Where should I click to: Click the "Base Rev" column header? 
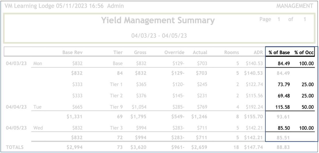(x=73, y=52)
